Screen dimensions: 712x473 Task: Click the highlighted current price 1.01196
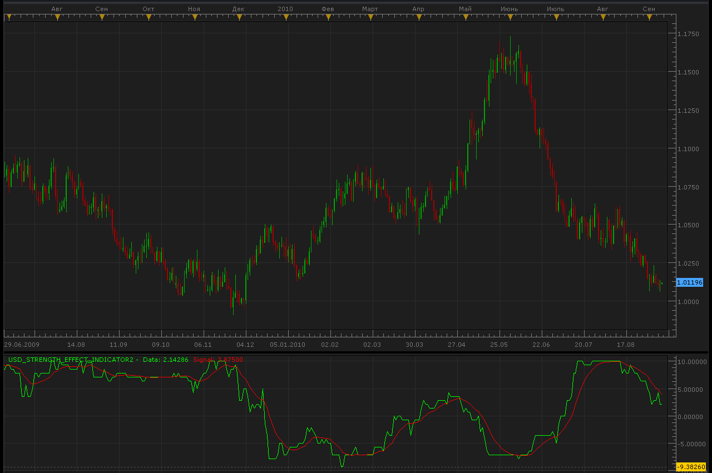click(x=690, y=282)
